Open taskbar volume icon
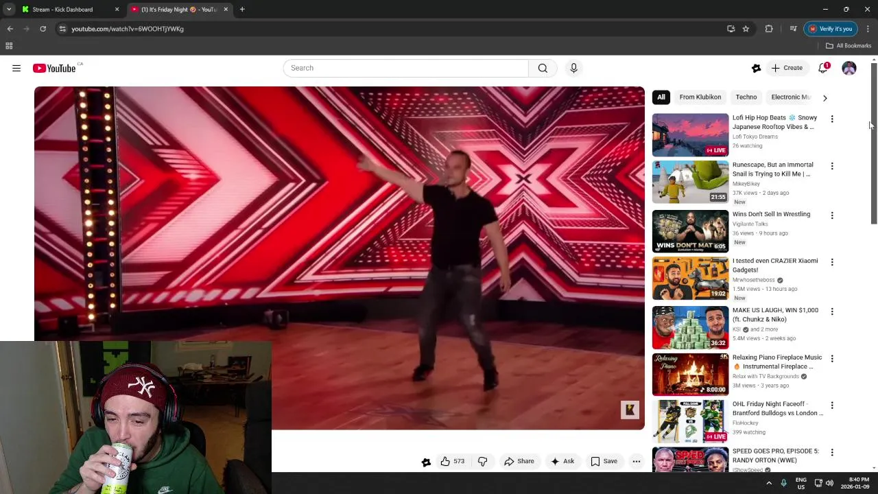Screen dimensions: 878x494 830,483
